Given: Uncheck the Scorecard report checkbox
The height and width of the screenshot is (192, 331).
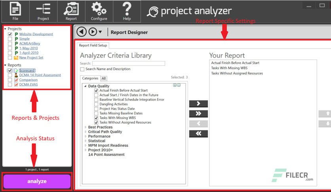Looking at the screenshot, I should point(10,71).
